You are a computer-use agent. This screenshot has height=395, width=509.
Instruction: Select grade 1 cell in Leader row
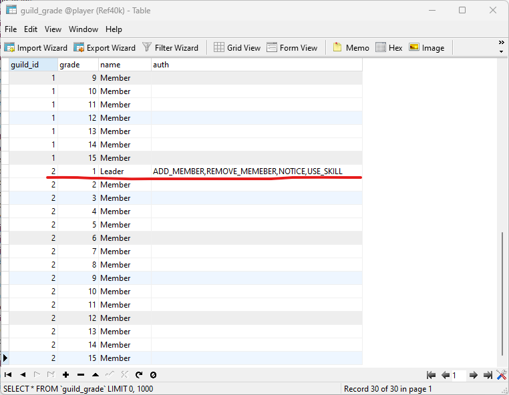click(x=78, y=171)
